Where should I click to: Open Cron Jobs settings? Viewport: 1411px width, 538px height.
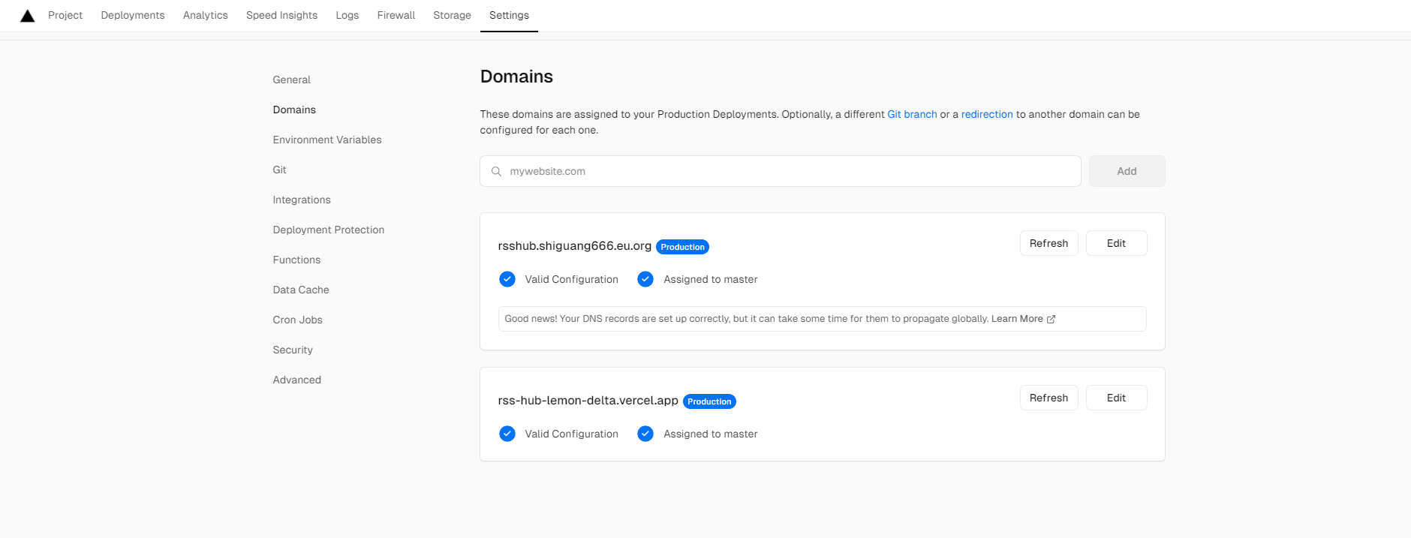[298, 320]
